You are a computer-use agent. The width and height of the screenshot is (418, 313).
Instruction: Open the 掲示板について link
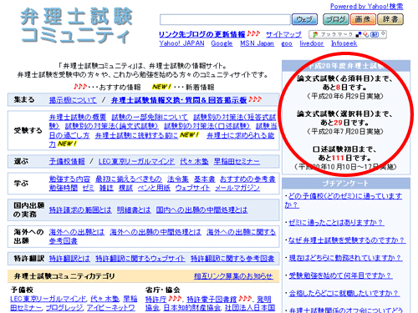pyautogui.click(x=73, y=100)
